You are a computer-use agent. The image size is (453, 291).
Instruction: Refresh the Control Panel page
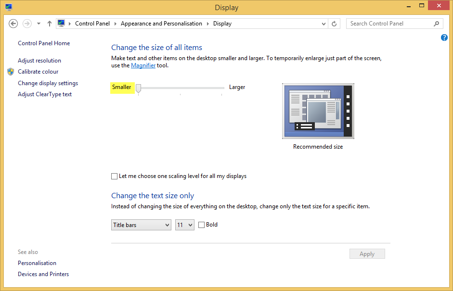click(334, 23)
